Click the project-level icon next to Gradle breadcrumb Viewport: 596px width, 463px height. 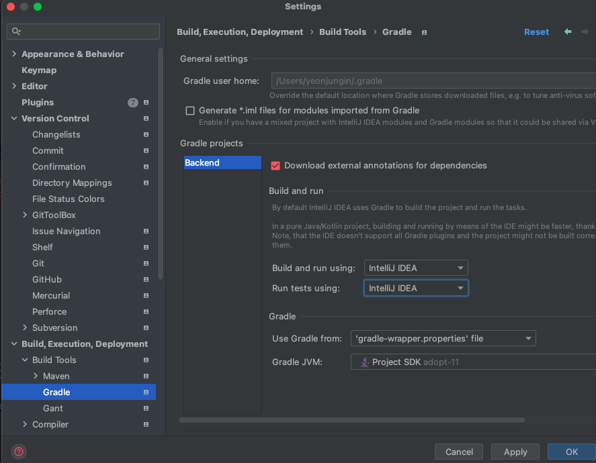(x=424, y=33)
